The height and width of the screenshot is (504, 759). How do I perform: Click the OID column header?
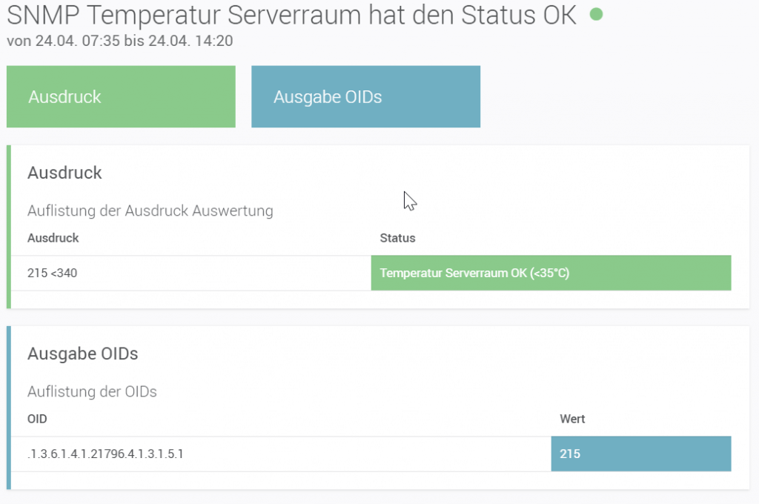pos(37,419)
